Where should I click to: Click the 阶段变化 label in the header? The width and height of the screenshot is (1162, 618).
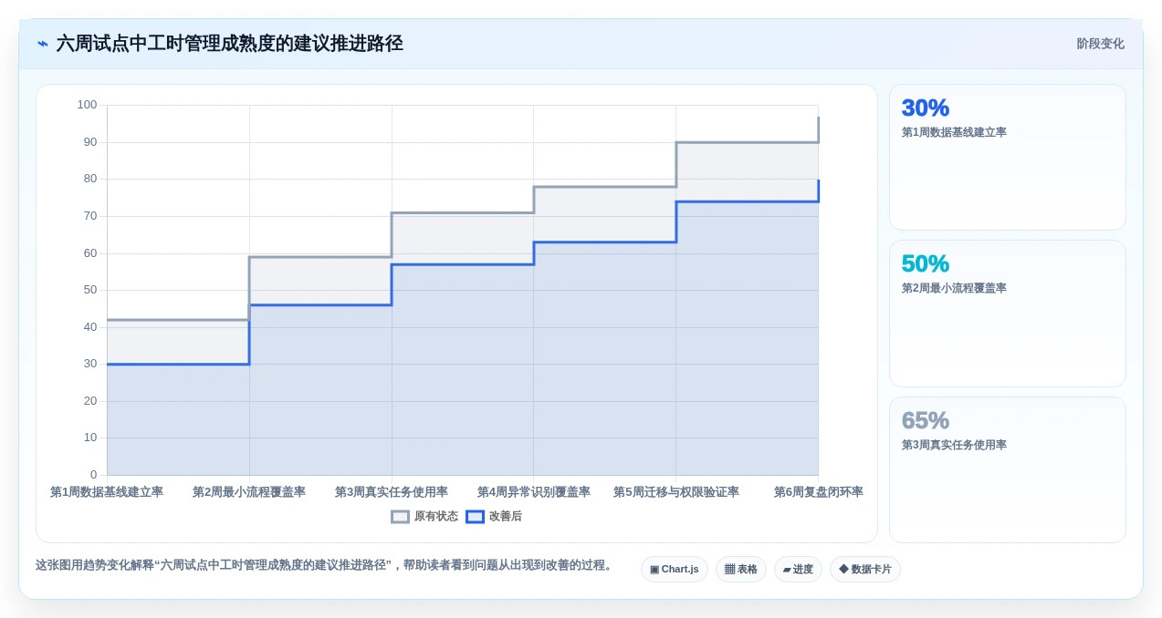[x=1100, y=44]
